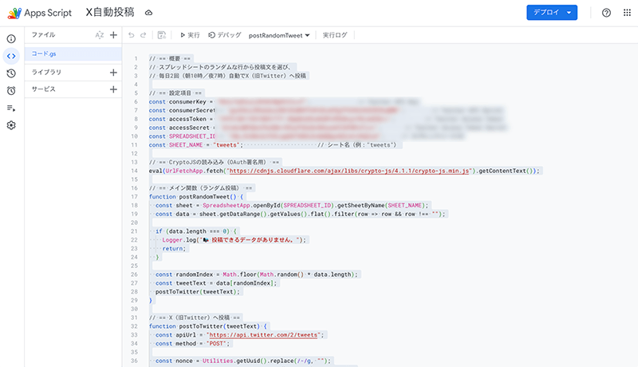Image resolution: width=638 pixels, height=367 pixels.
Task: Click the redo arrow in the toolbar
Action: (144, 35)
